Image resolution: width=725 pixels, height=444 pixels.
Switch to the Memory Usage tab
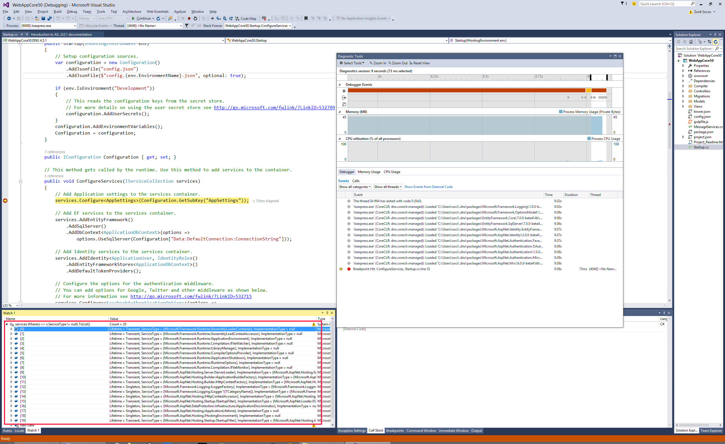(369, 172)
